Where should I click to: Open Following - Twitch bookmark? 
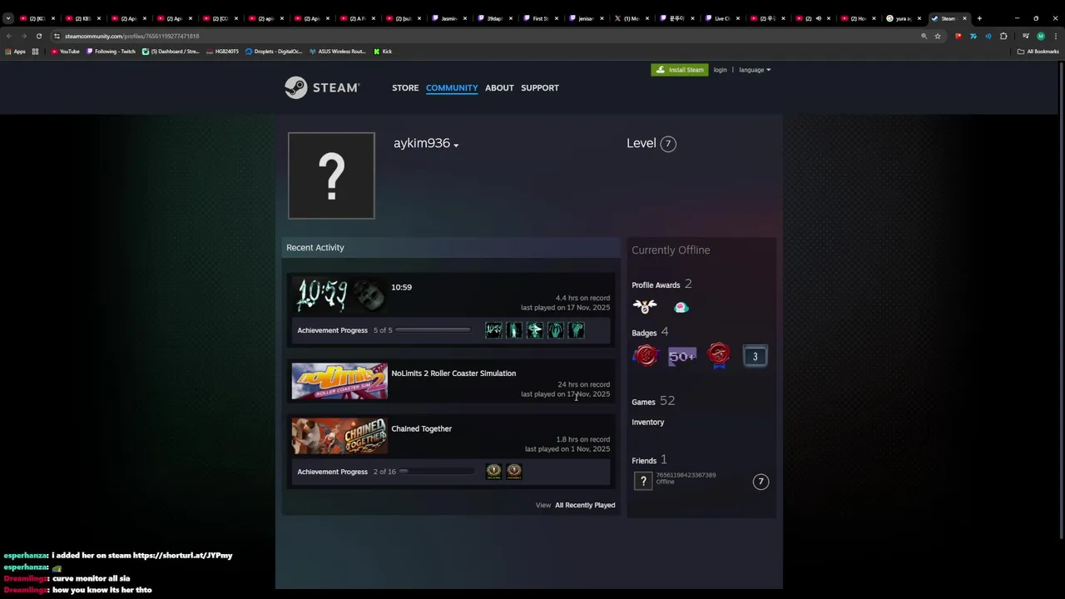pyautogui.click(x=111, y=52)
